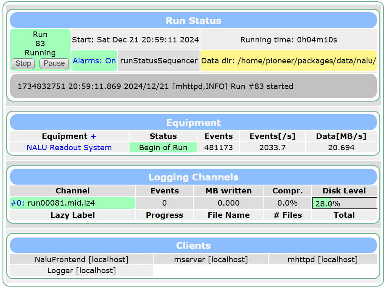The image size is (384, 287).
Task: Click the Disk Level 28.0% bar
Action: (x=345, y=203)
